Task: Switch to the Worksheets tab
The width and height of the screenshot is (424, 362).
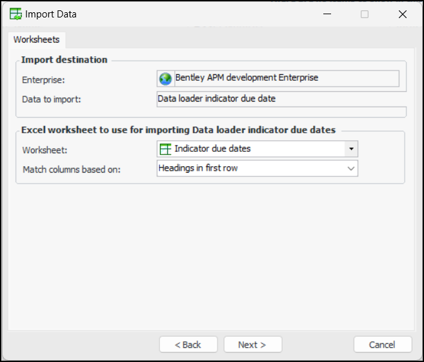Action: point(37,39)
